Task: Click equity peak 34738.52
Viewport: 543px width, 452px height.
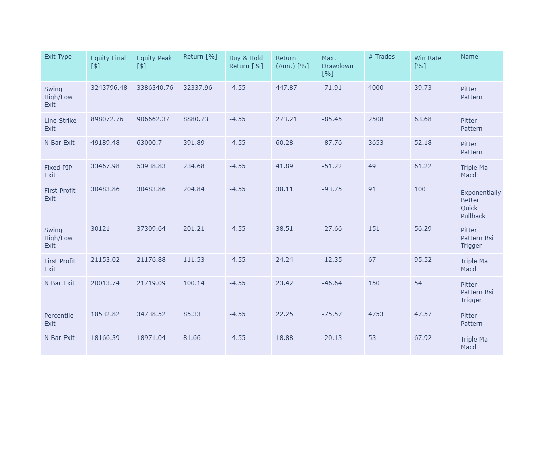Action: pyautogui.click(x=151, y=314)
